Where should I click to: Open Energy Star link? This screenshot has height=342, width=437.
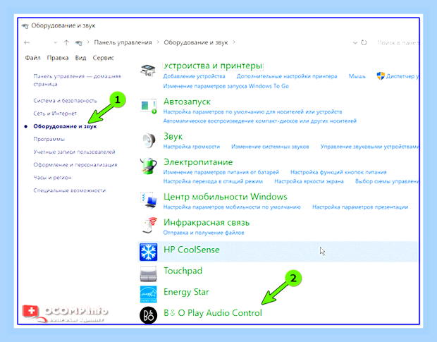point(186,292)
